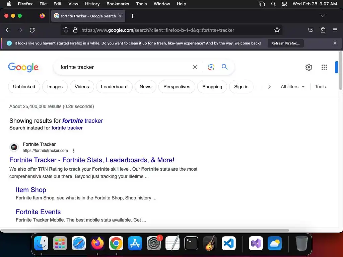The image size is (343, 257).
Task: Open System Settings from the Dock
Action: pos(153,243)
